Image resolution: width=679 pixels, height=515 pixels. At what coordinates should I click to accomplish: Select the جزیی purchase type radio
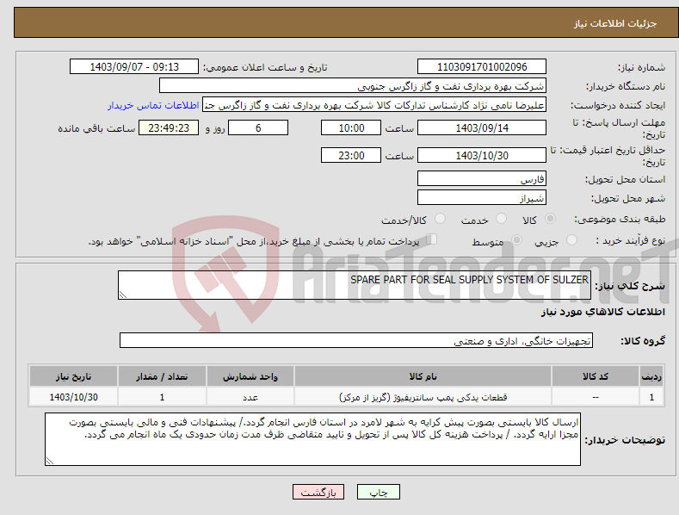[x=571, y=239]
